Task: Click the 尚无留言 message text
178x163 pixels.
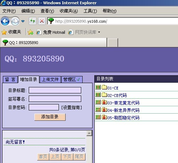Action: click(15, 142)
